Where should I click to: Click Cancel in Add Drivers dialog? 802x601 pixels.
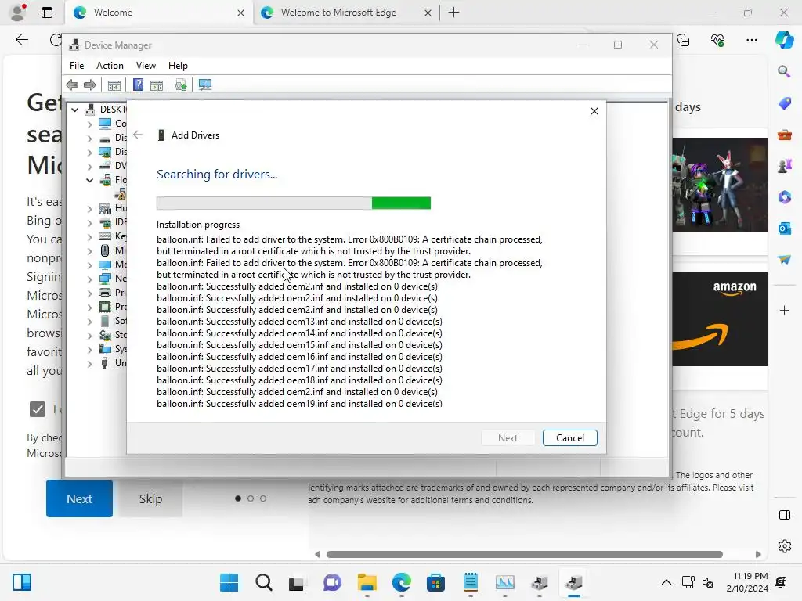570,438
